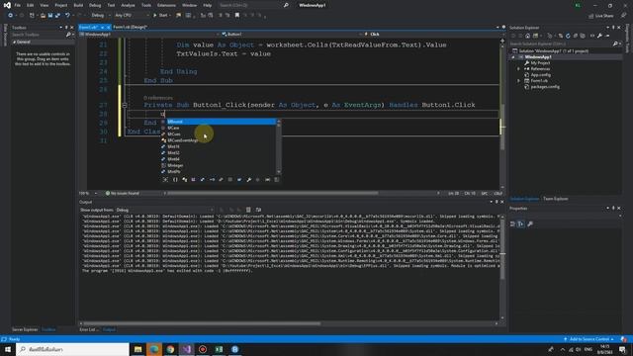The height and width of the screenshot is (356, 633).
Task: Click Live Share button
Action: (601, 16)
